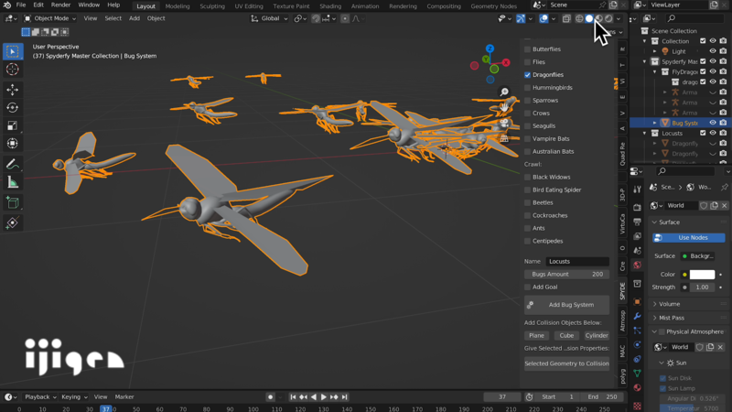Switch to rendered viewport shading
Screen dimensions: 732x412
(608, 18)
